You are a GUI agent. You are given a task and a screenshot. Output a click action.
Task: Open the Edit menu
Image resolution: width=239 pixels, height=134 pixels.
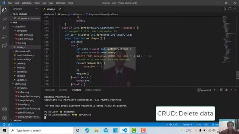tap(16, 3)
